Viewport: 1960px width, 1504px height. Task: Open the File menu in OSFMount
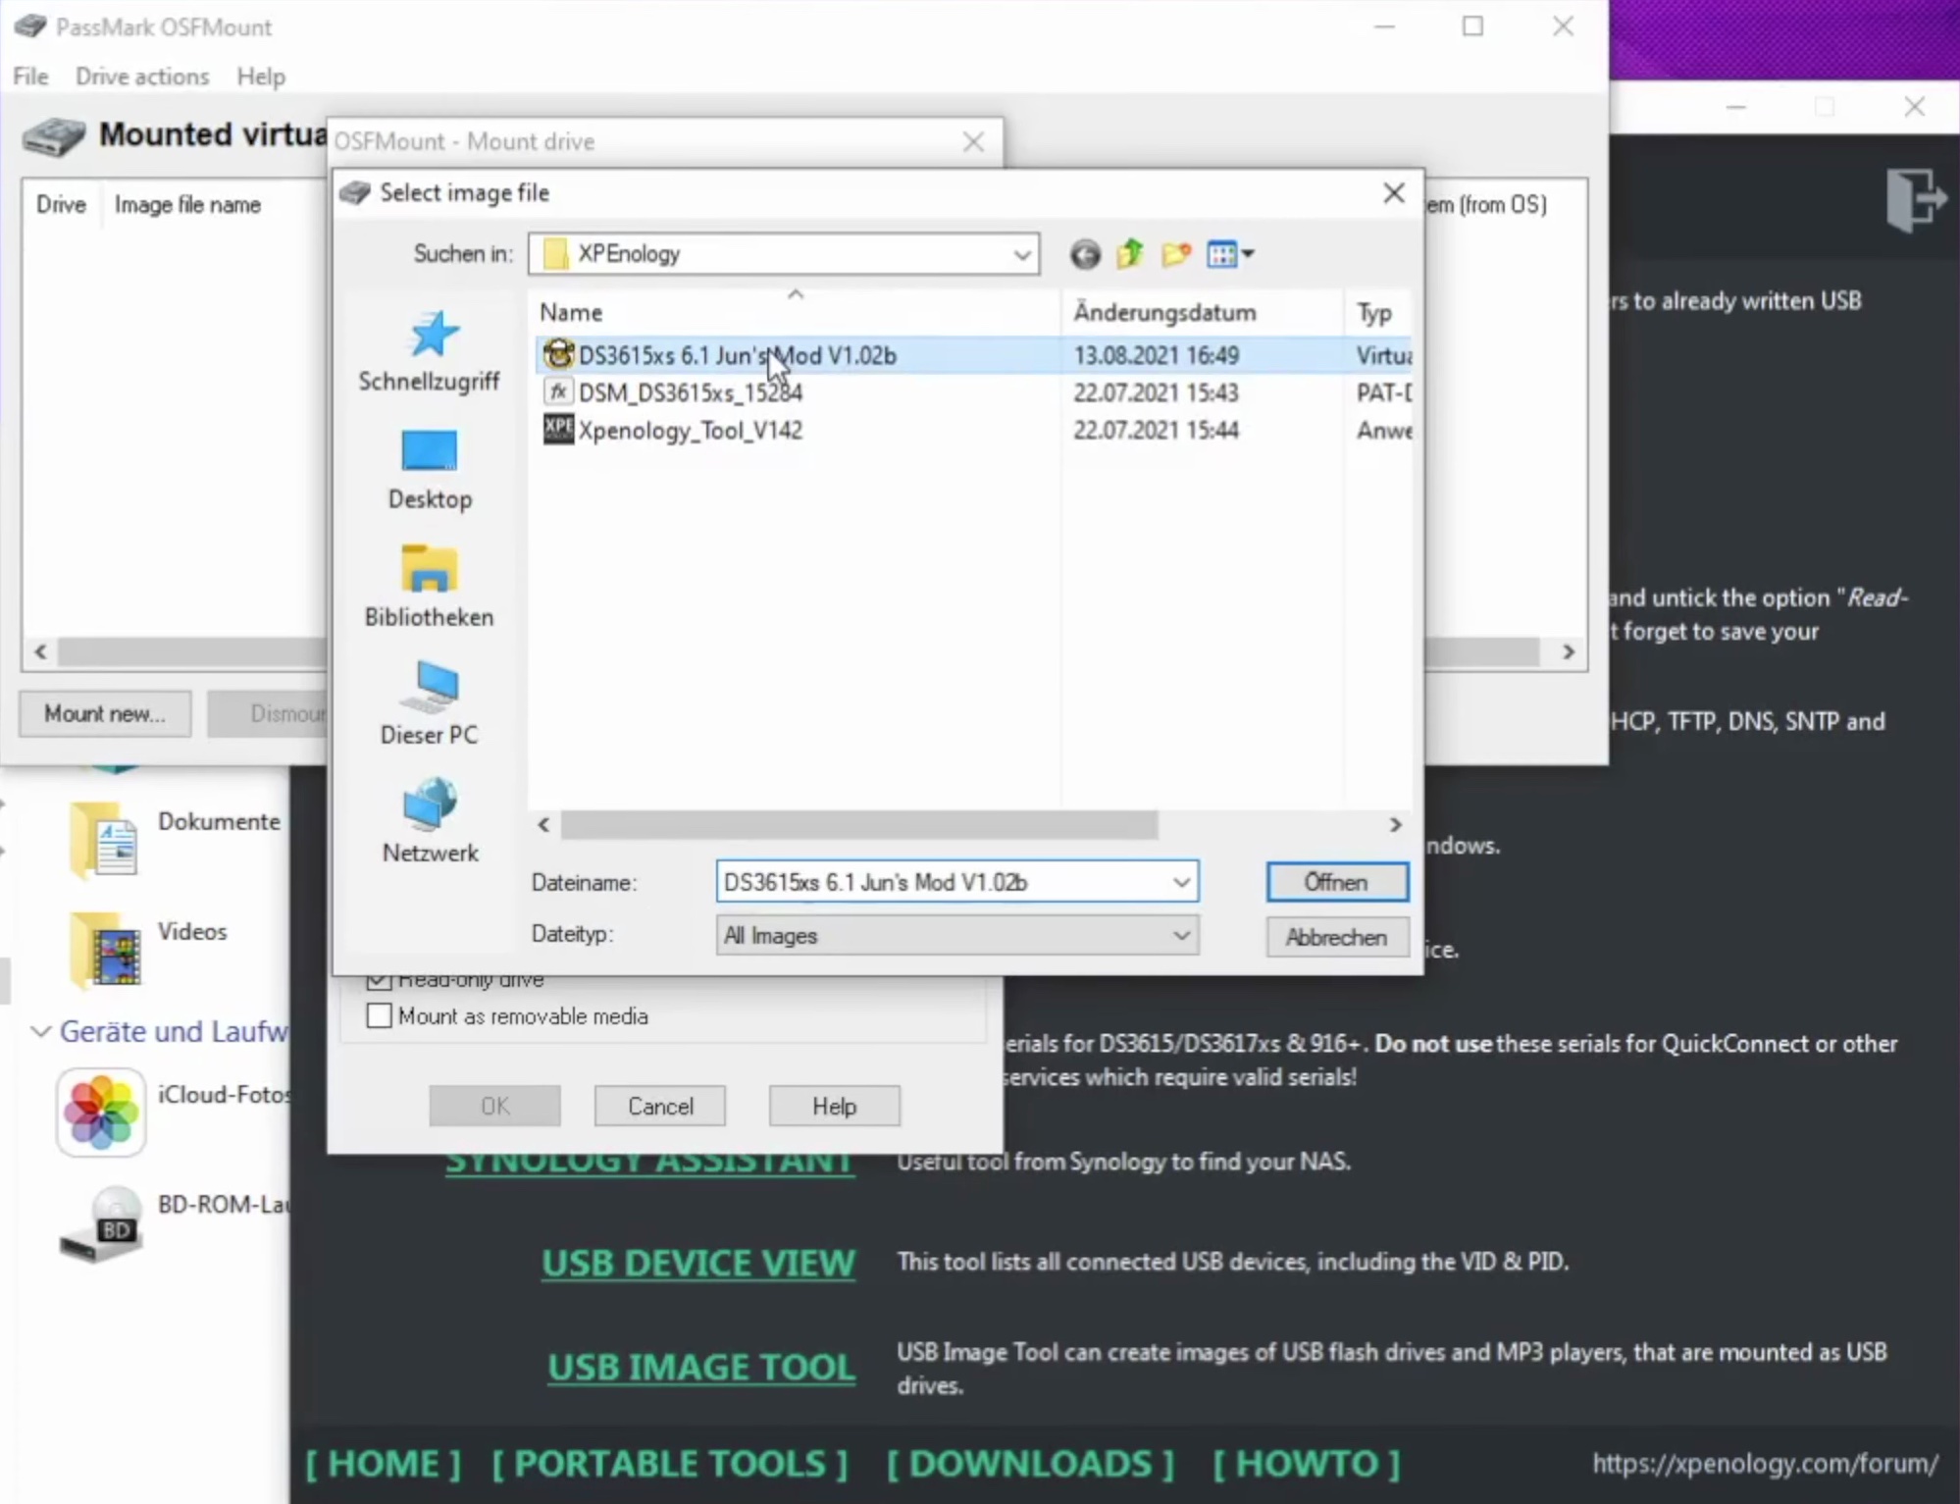coord(30,77)
